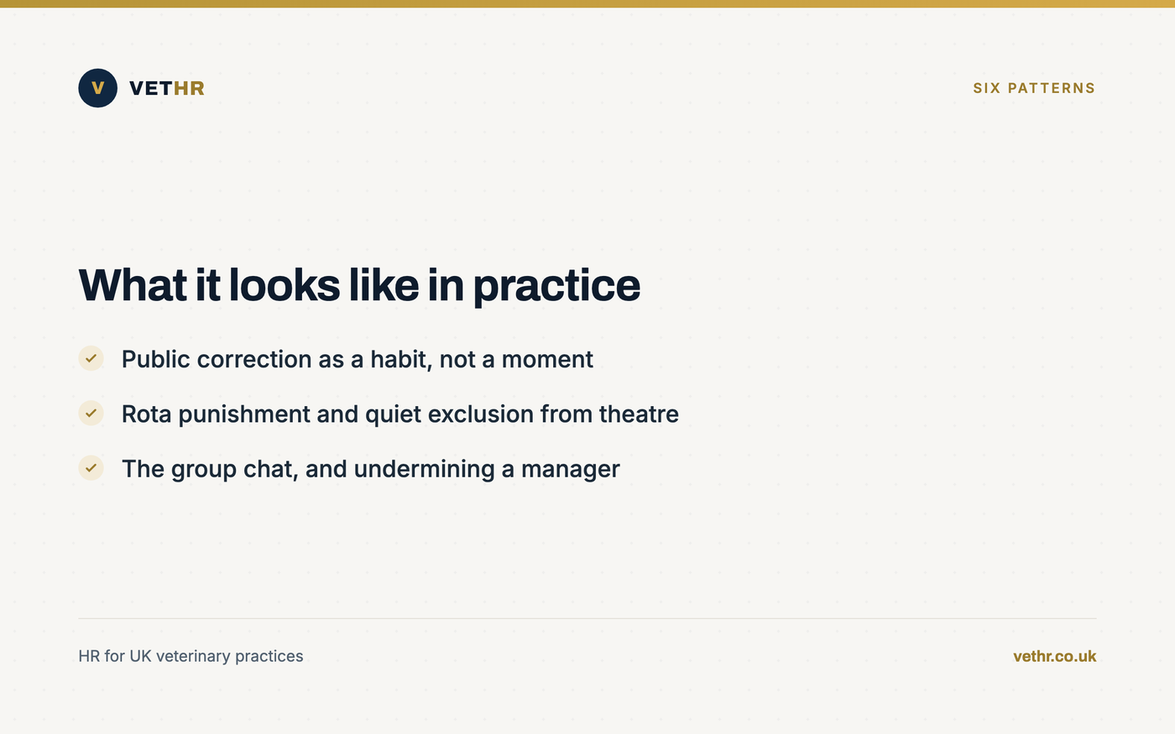
Task: Select the bullet Public correction as a habit
Action: [x=358, y=359]
